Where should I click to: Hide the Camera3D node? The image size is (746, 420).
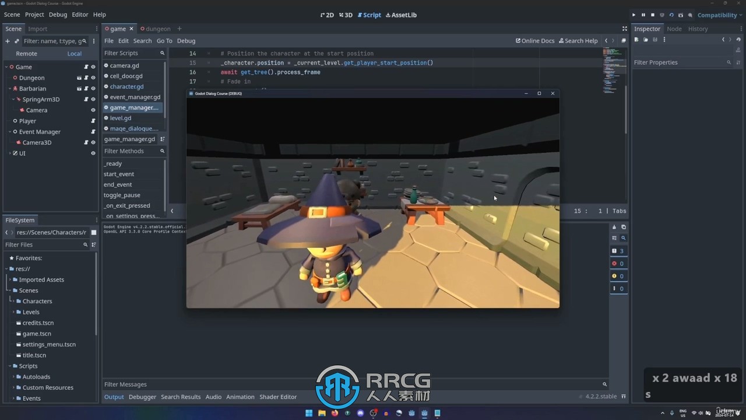point(93,142)
